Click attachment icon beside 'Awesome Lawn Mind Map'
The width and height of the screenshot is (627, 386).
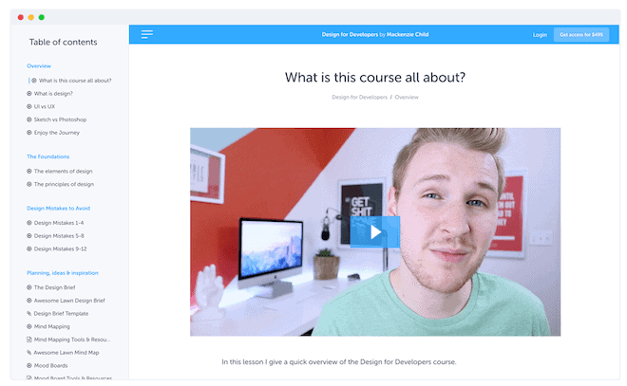tap(29, 353)
